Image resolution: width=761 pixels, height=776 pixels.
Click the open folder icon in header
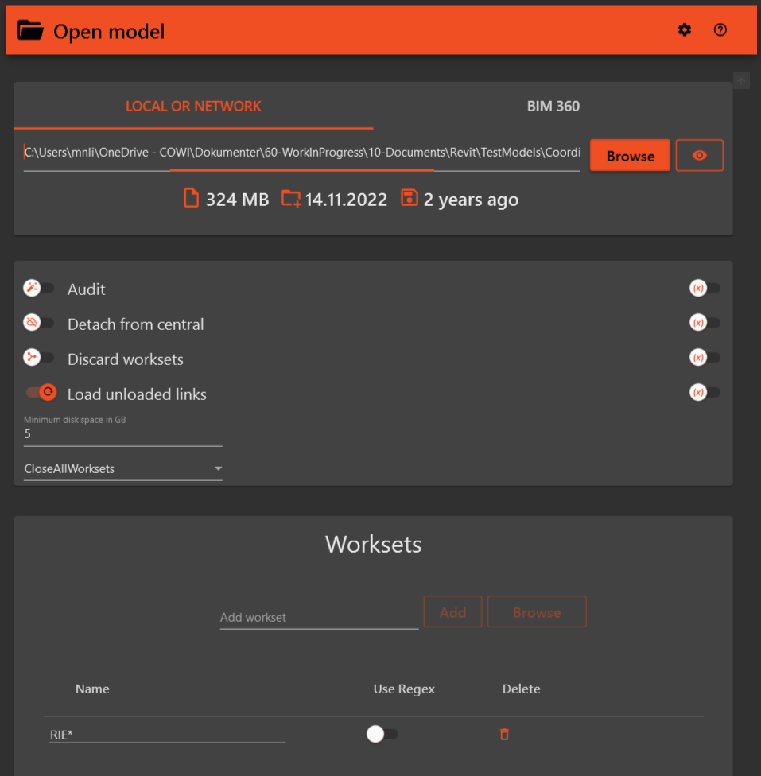(x=30, y=31)
